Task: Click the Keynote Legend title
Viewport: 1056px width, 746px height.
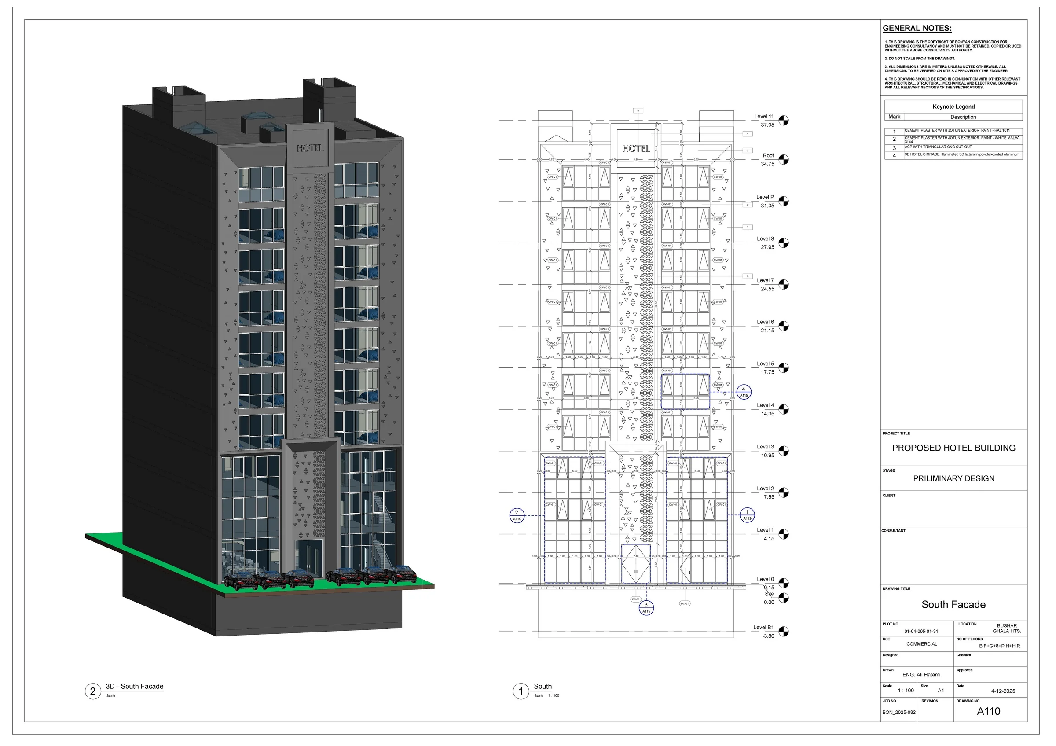Action: point(953,107)
